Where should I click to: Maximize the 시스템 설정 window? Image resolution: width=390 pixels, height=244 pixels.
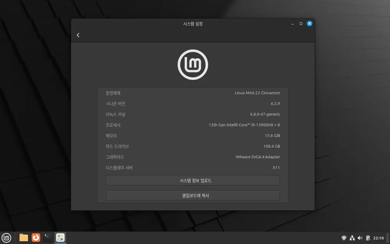point(301,24)
